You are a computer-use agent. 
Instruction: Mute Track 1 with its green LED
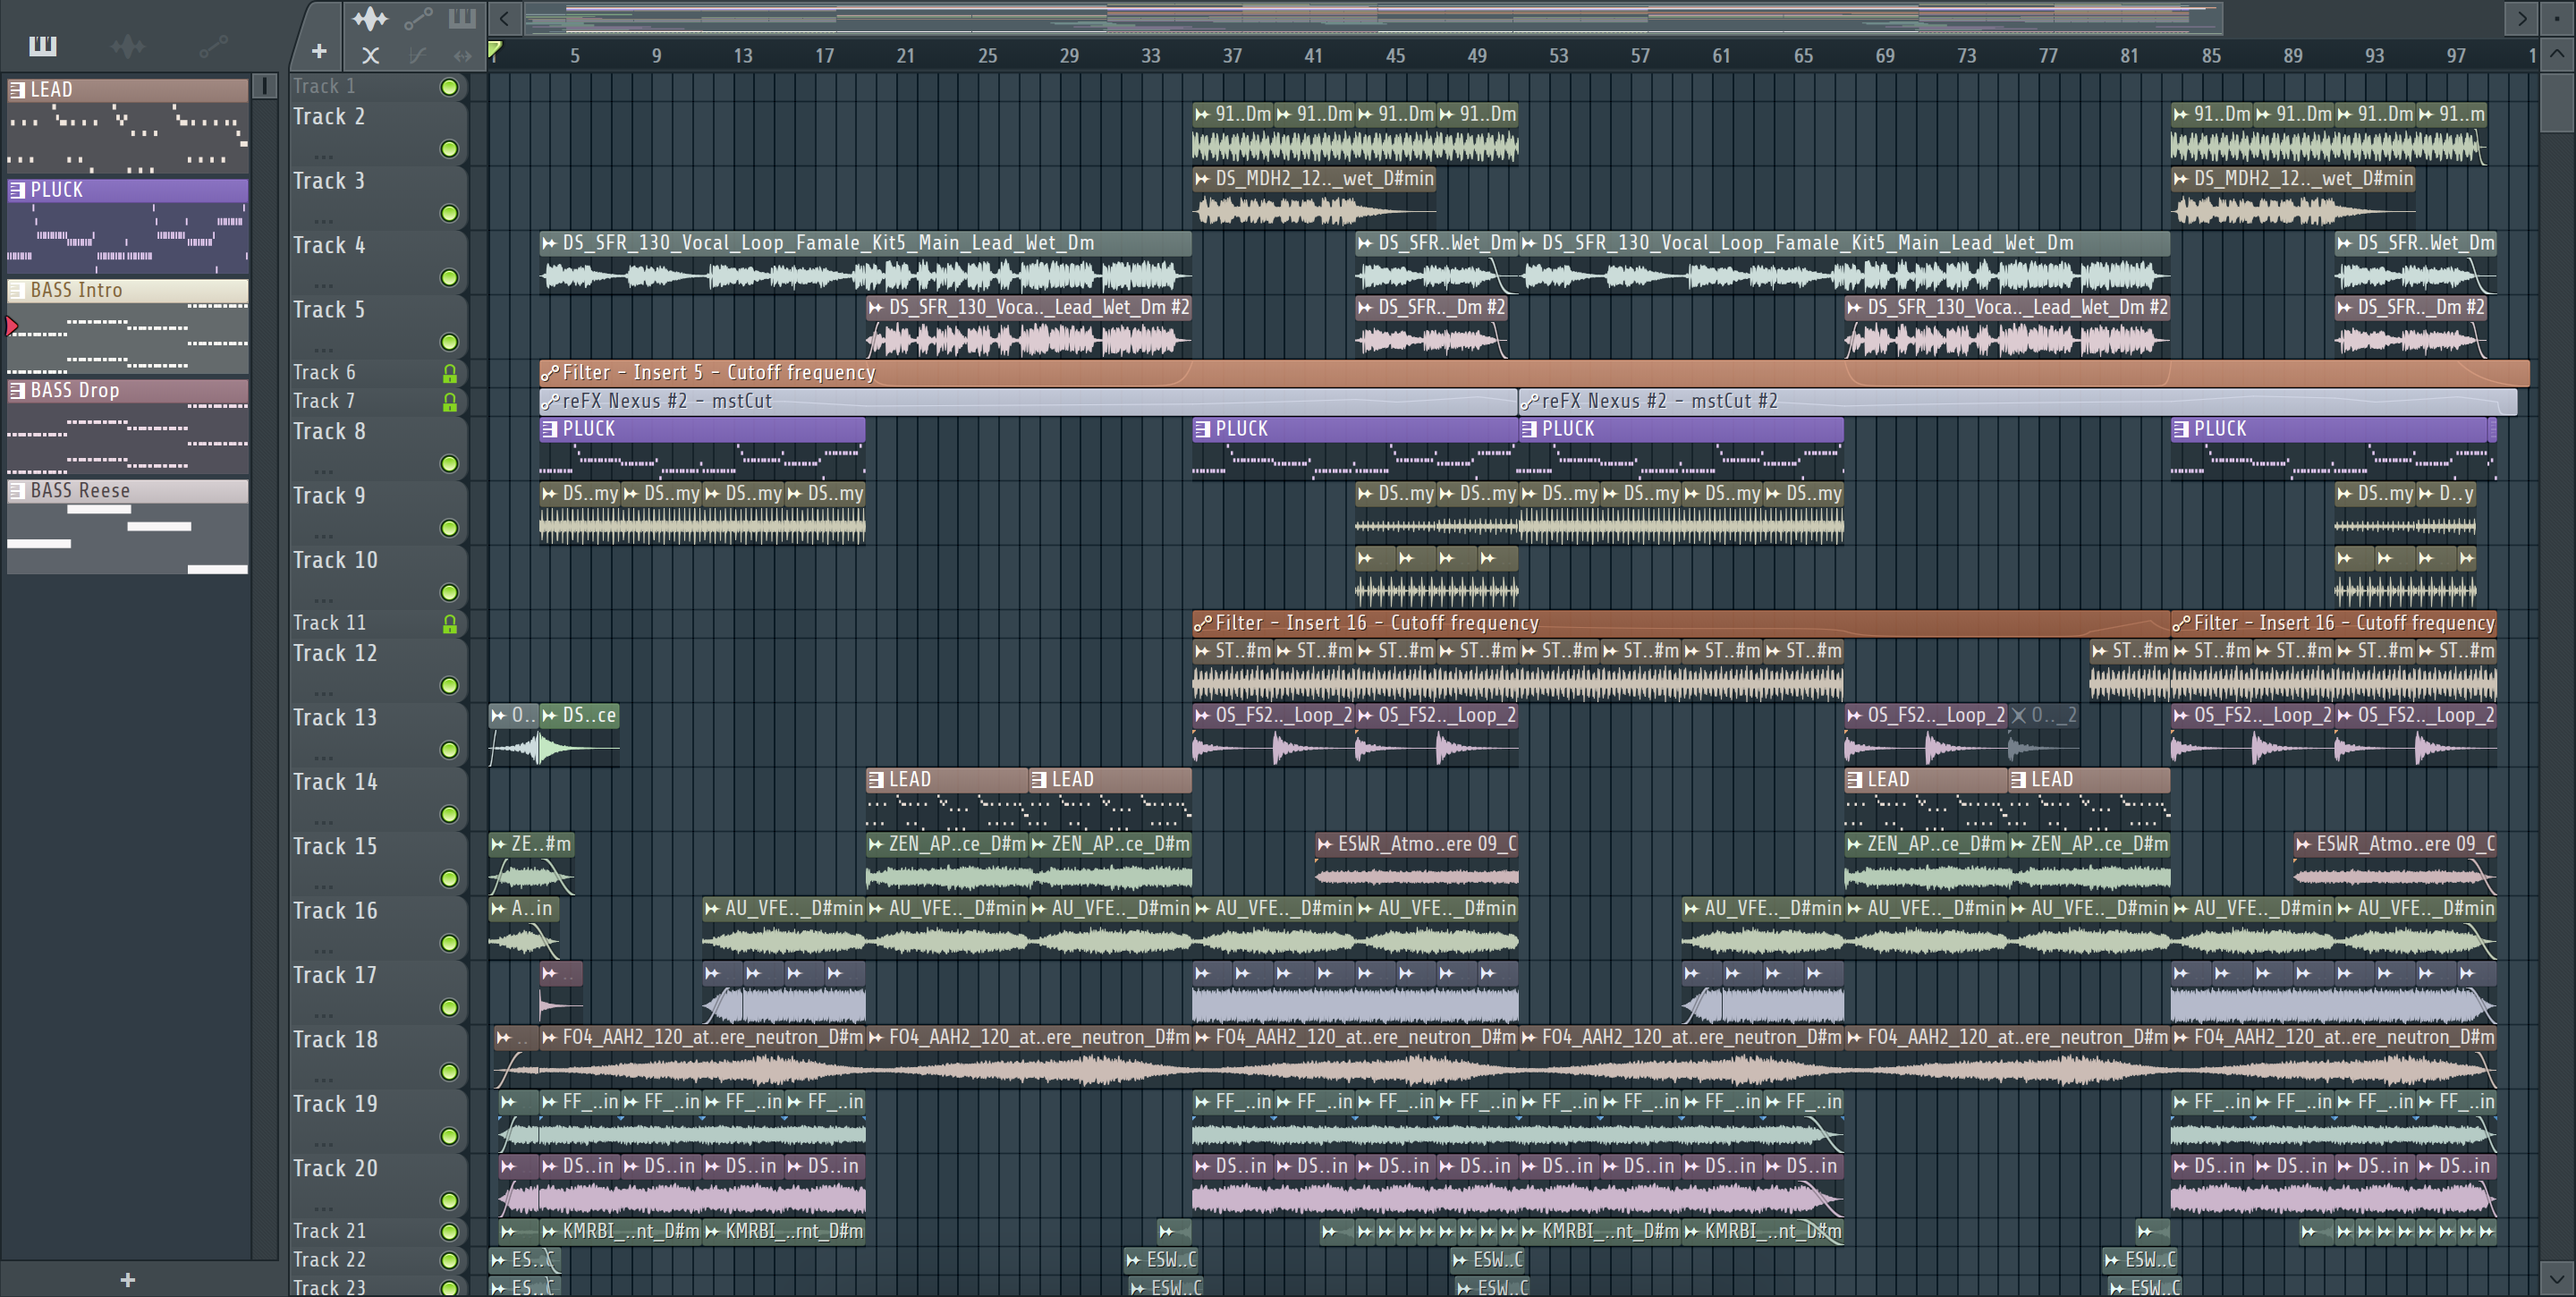[x=450, y=87]
